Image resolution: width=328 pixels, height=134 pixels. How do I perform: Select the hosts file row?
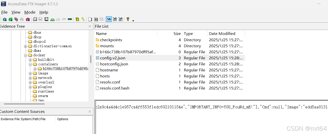click(x=170, y=76)
